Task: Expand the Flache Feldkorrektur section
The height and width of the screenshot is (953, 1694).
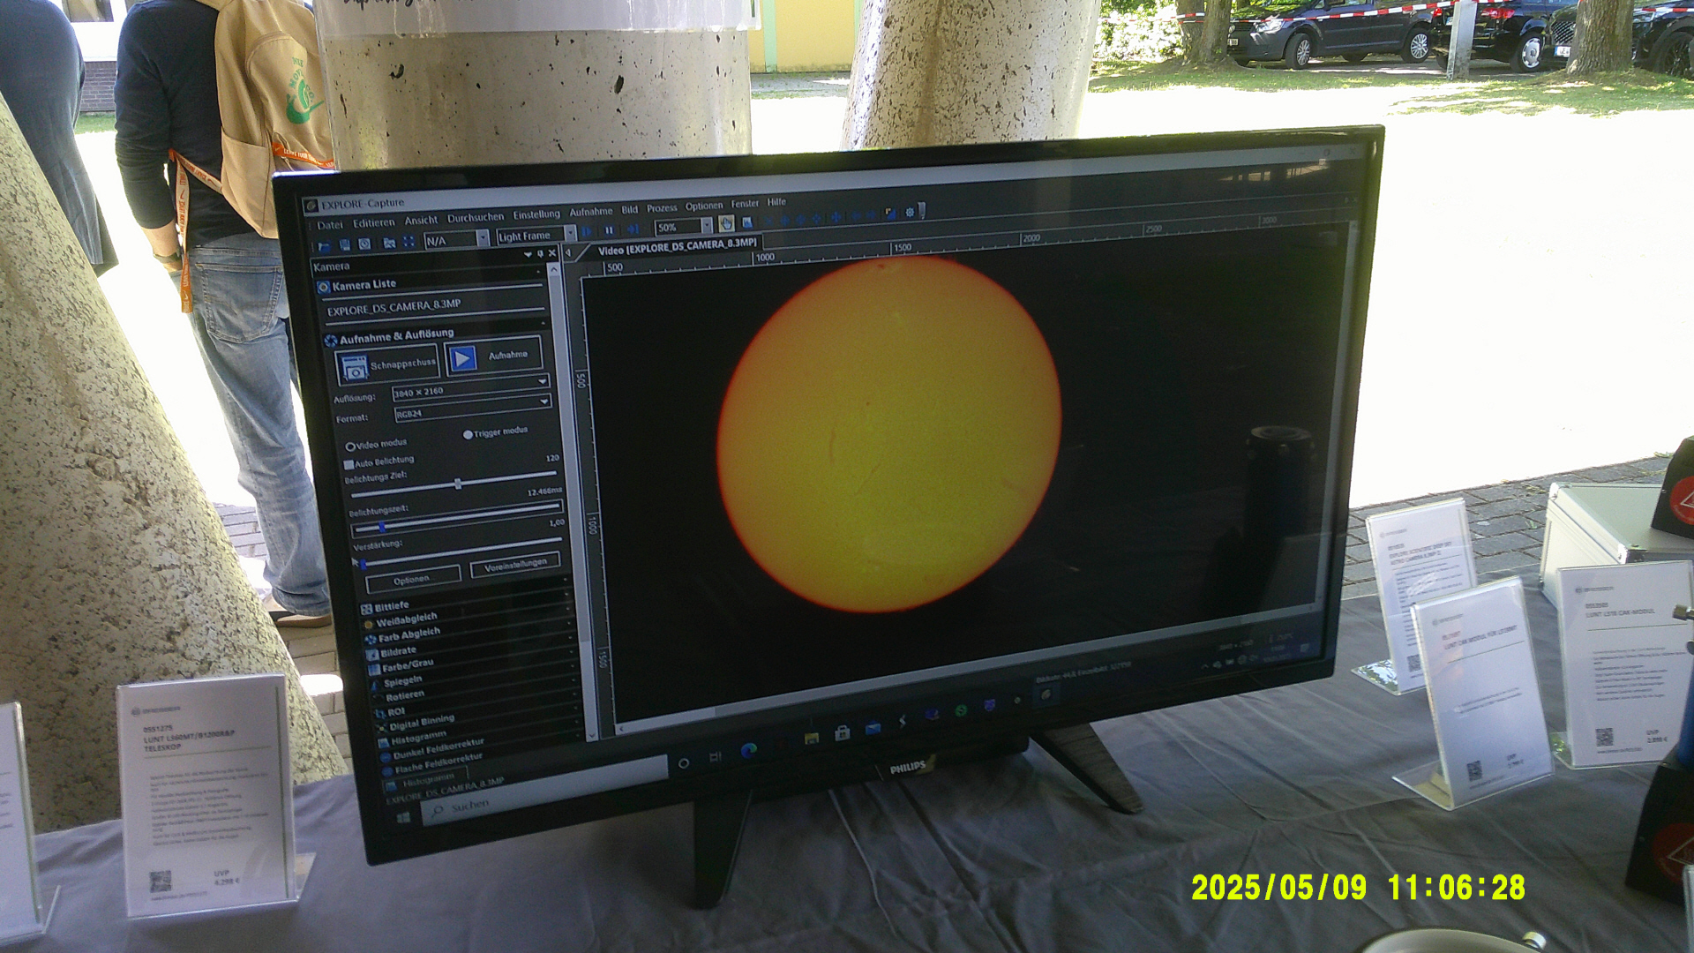Action: click(x=432, y=763)
